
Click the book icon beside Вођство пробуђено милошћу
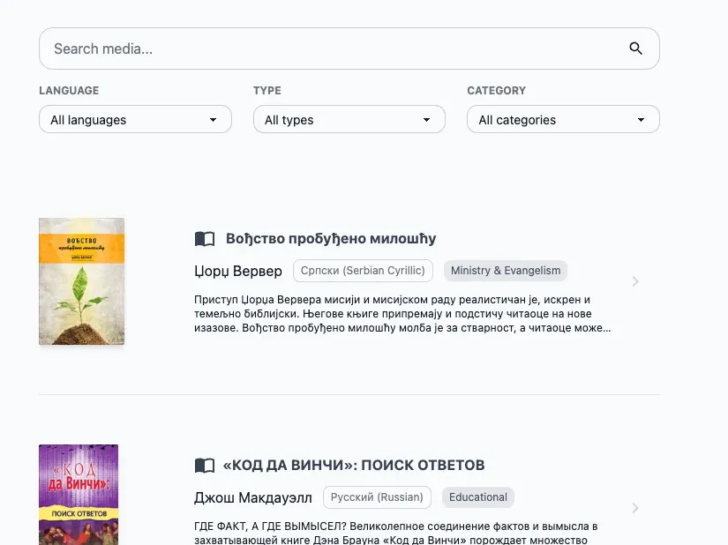click(204, 238)
